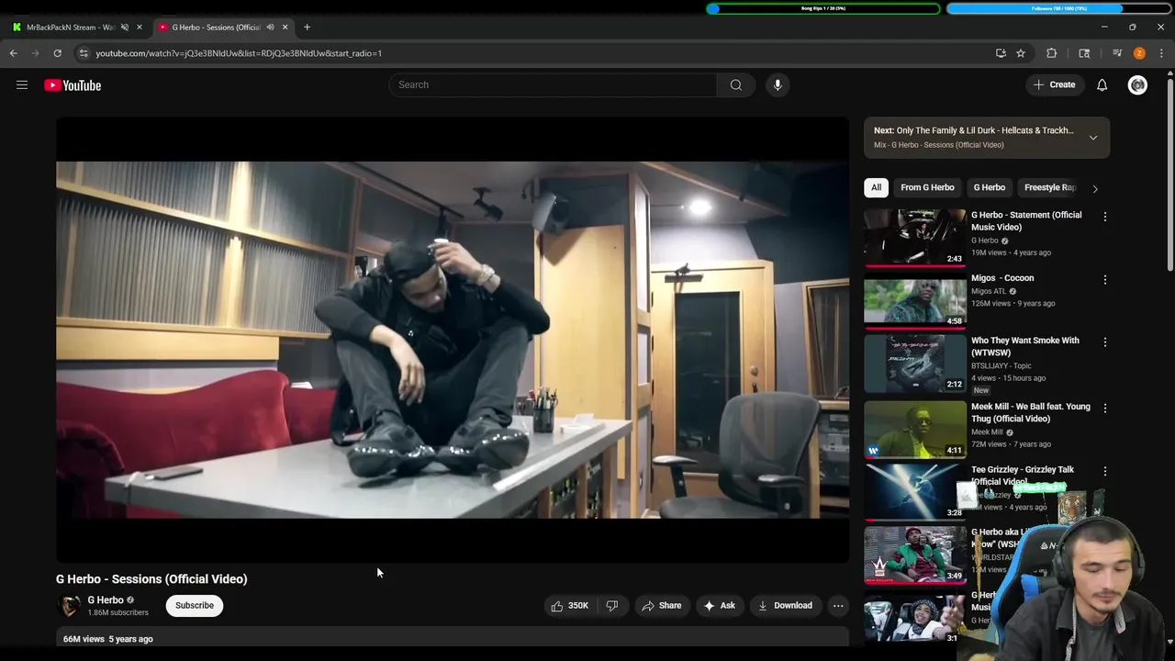1175x661 pixels.
Task: Open options for Meek Mill We Ball video
Action: click(1104, 408)
